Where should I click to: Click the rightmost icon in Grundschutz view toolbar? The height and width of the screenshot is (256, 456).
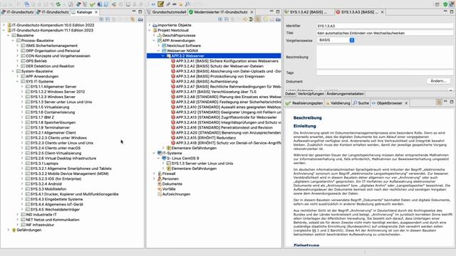point(278,19)
